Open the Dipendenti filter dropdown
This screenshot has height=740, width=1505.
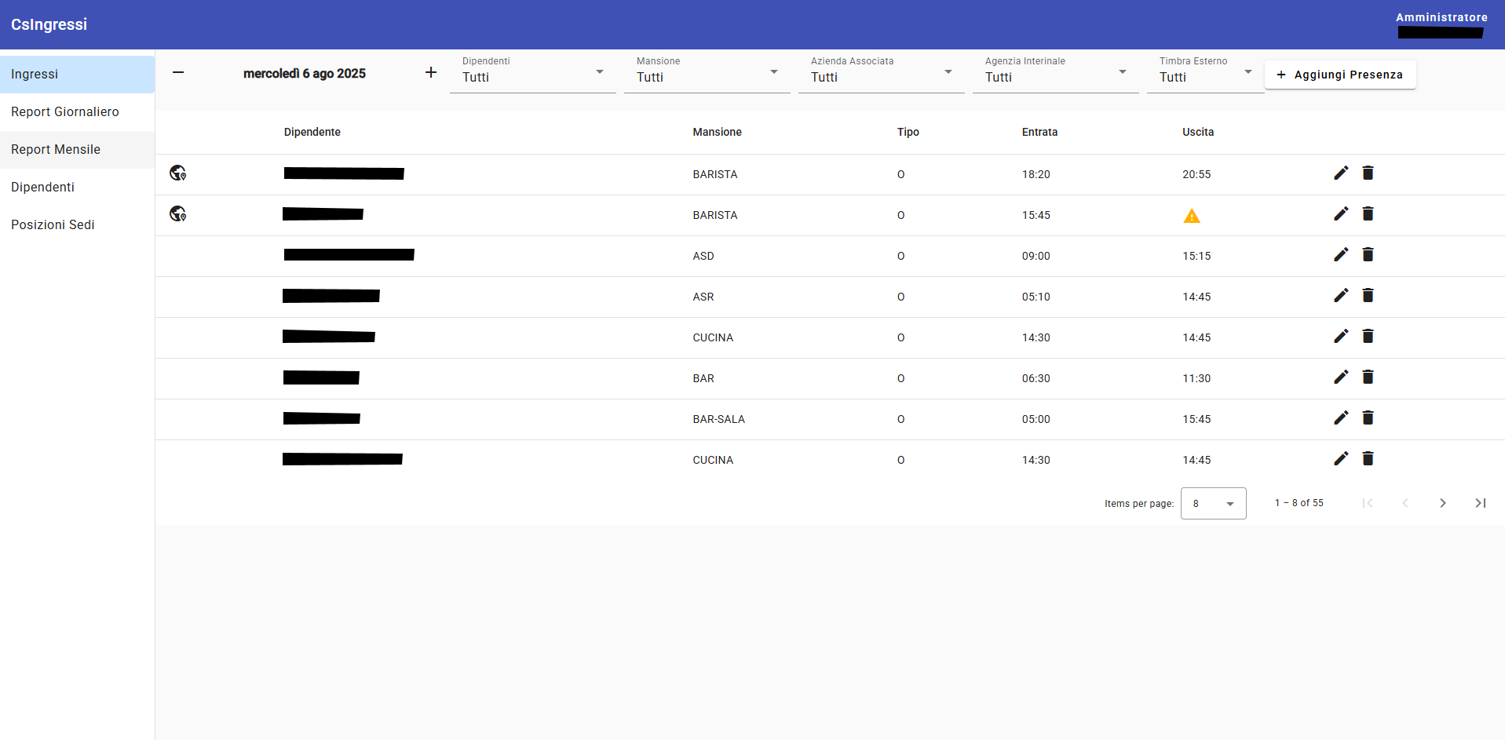(x=533, y=72)
